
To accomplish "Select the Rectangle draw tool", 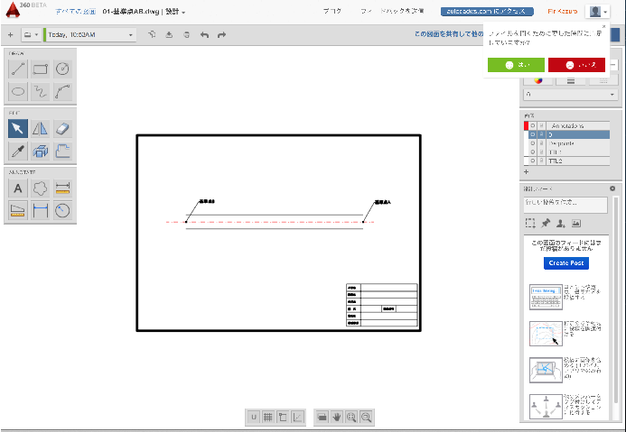I will coord(41,69).
